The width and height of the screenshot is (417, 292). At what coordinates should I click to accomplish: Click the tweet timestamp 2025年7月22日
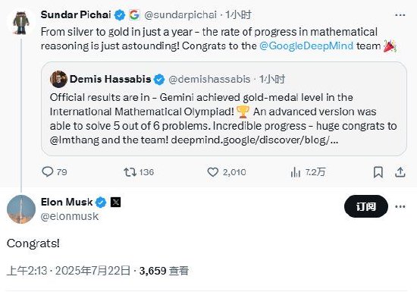pos(92,271)
